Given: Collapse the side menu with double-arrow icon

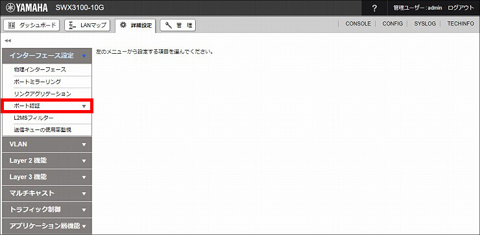Looking at the screenshot, I should [x=8, y=40].
